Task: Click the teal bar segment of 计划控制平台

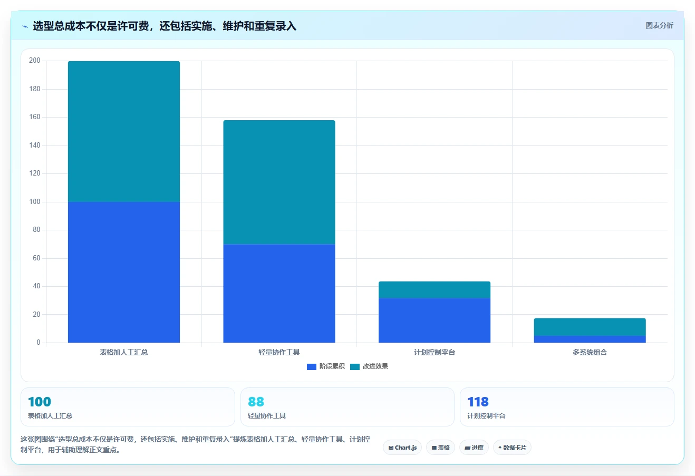Action: [x=435, y=290]
